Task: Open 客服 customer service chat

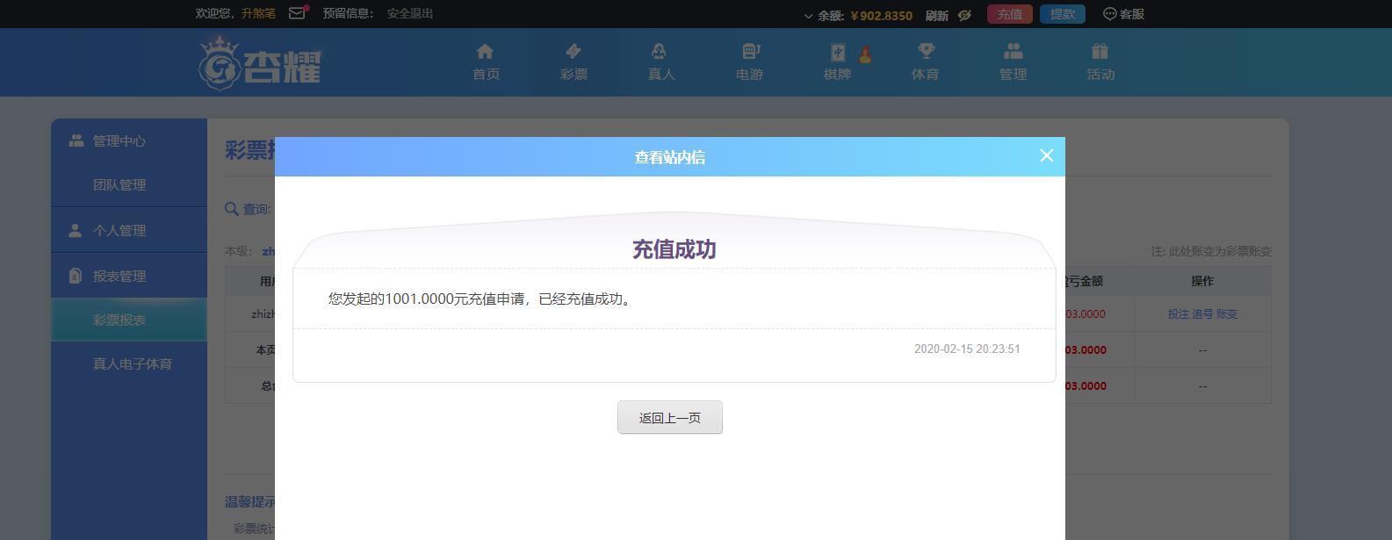Action: (x=1123, y=14)
